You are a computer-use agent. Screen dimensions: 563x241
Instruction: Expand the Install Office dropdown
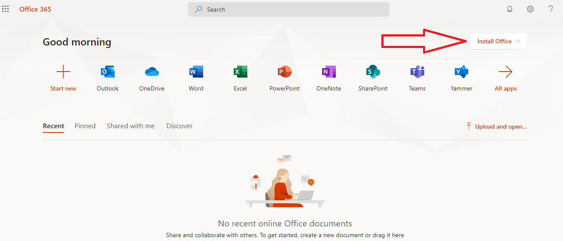[499, 41]
